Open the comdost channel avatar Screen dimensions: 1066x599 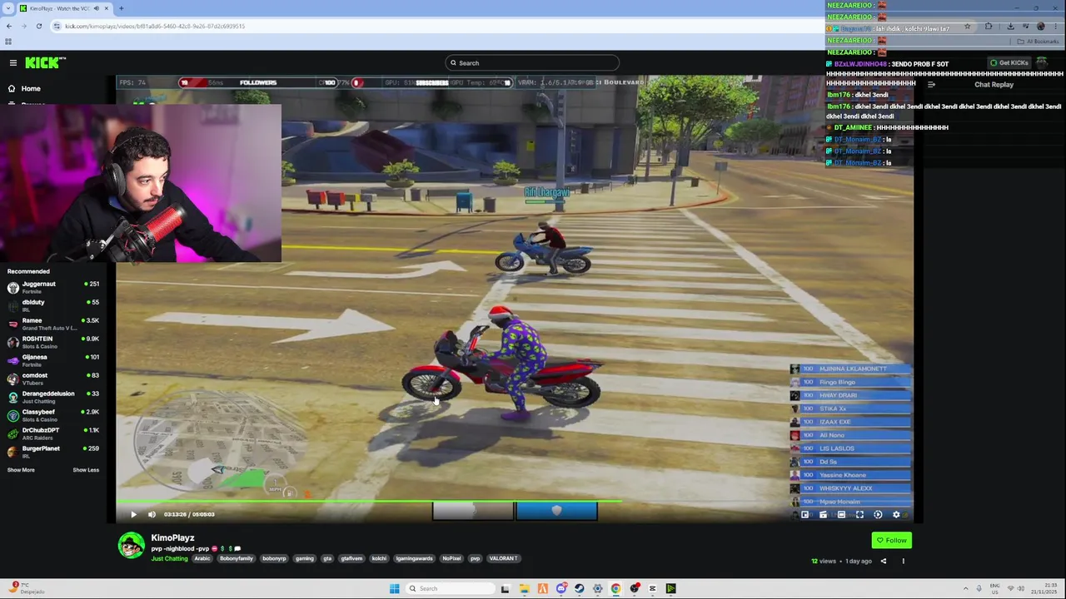pos(12,379)
